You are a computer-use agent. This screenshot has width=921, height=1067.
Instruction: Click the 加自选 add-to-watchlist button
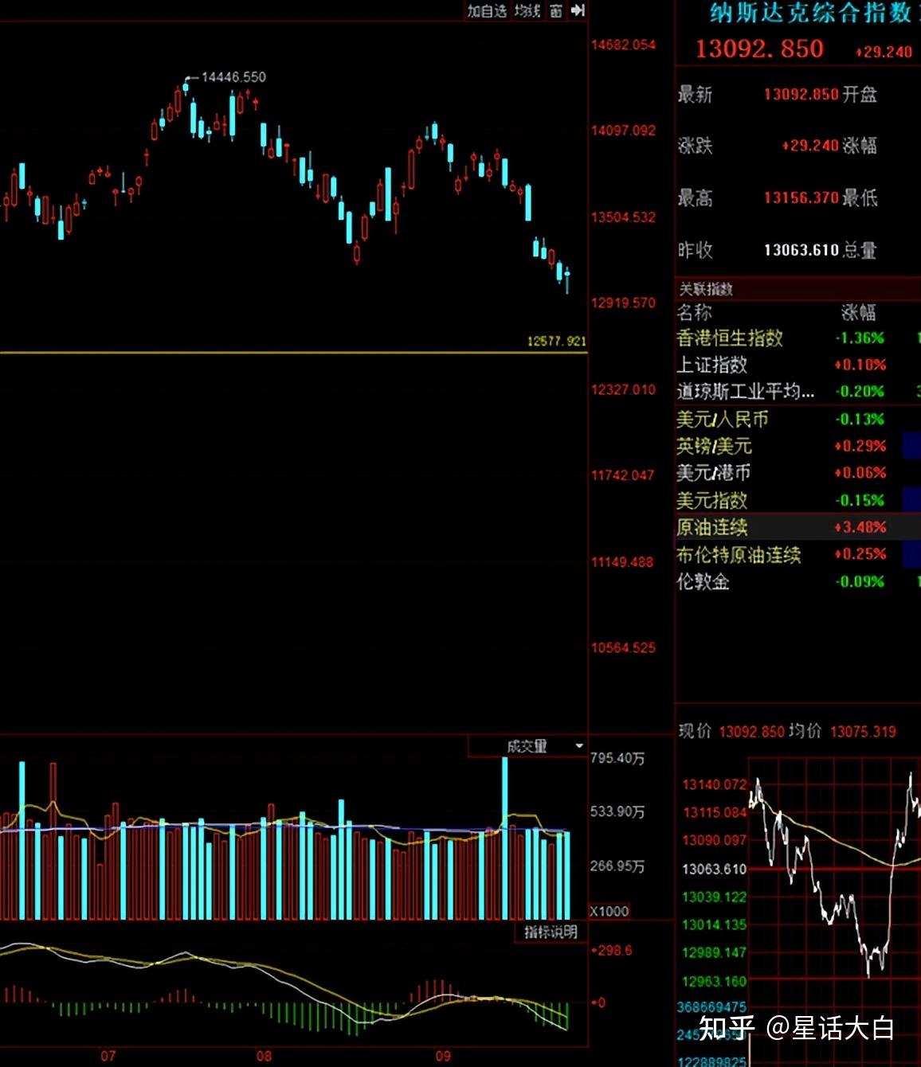tap(486, 10)
